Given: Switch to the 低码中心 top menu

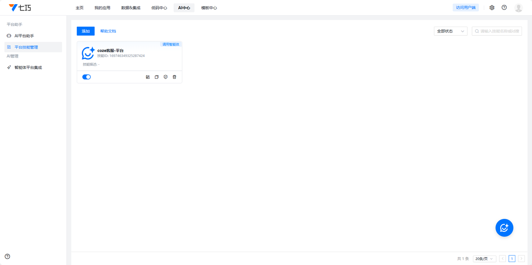Looking at the screenshot, I should click(x=159, y=8).
